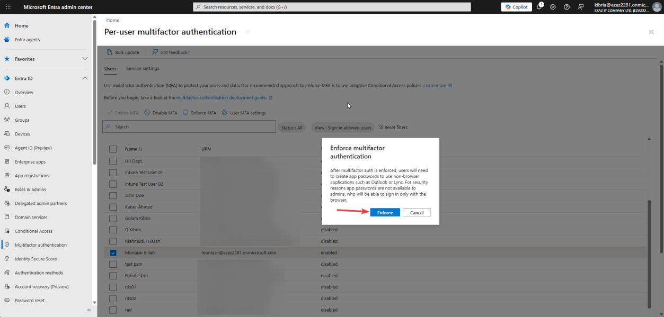Open the Learn more link

[438, 85]
